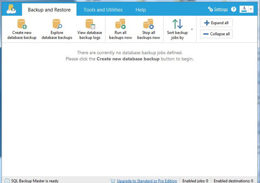Open View database backup logs
This screenshot has height=183, width=260.
tap(90, 29)
